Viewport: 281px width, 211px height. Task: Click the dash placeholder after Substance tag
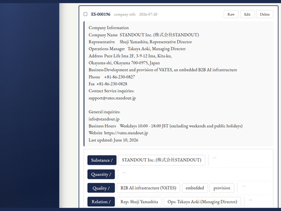point(215,158)
